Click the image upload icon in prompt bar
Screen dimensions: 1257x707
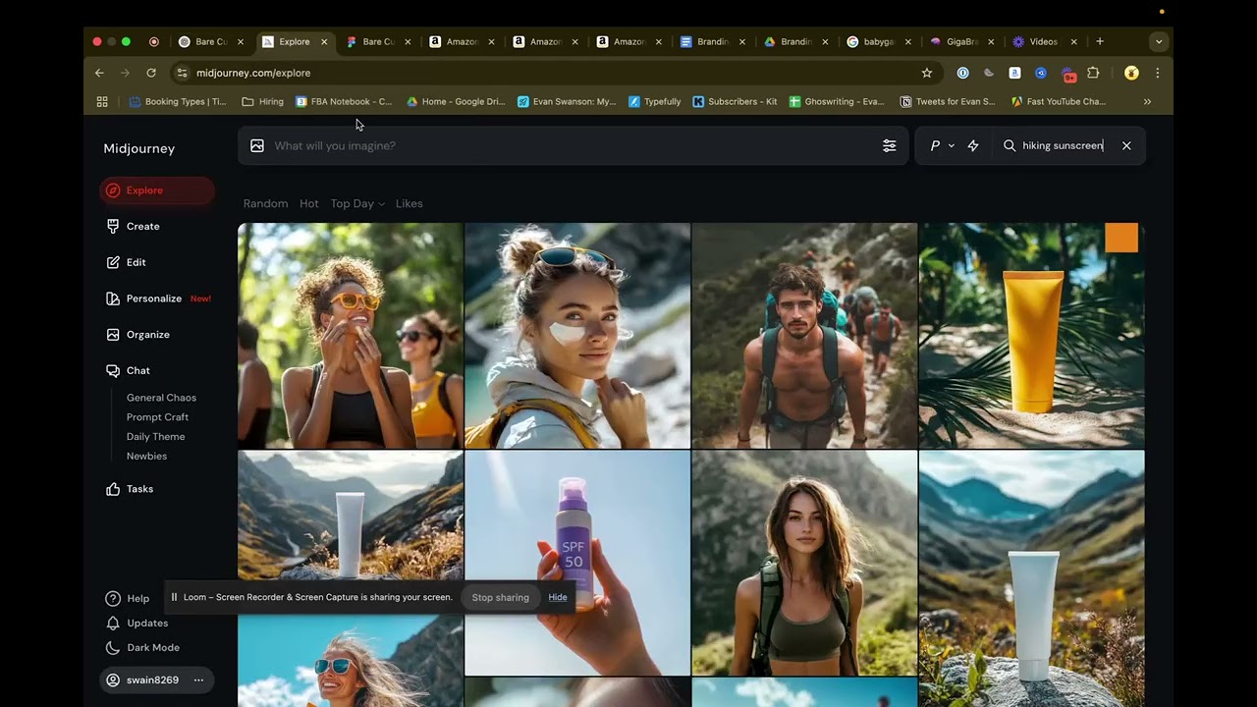coord(257,145)
